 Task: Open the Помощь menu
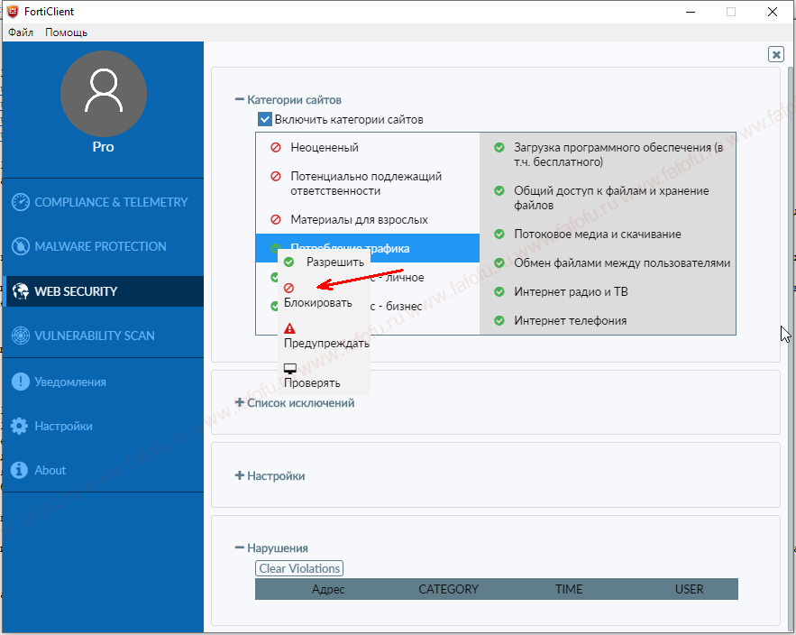pyautogui.click(x=66, y=32)
